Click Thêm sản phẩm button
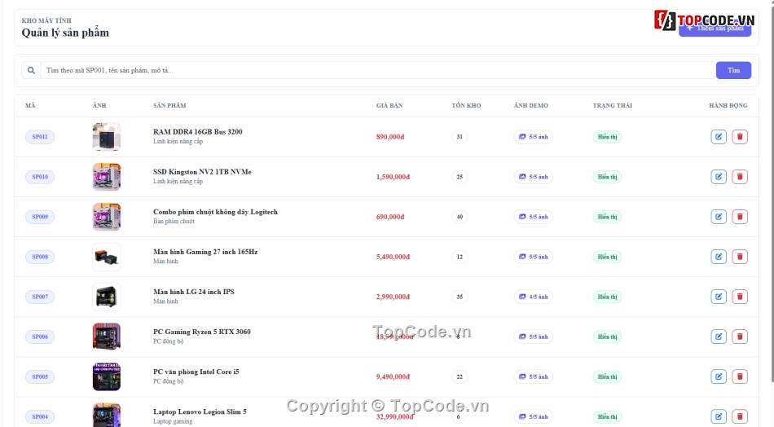The height and width of the screenshot is (427, 774). pos(715,29)
